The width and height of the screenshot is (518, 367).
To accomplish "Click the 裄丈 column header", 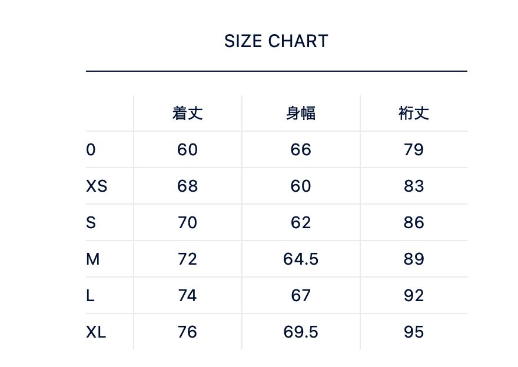I will [x=414, y=113].
